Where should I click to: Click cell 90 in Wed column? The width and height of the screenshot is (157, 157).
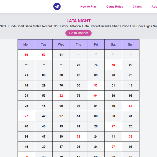pyautogui.click(x=61, y=106)
